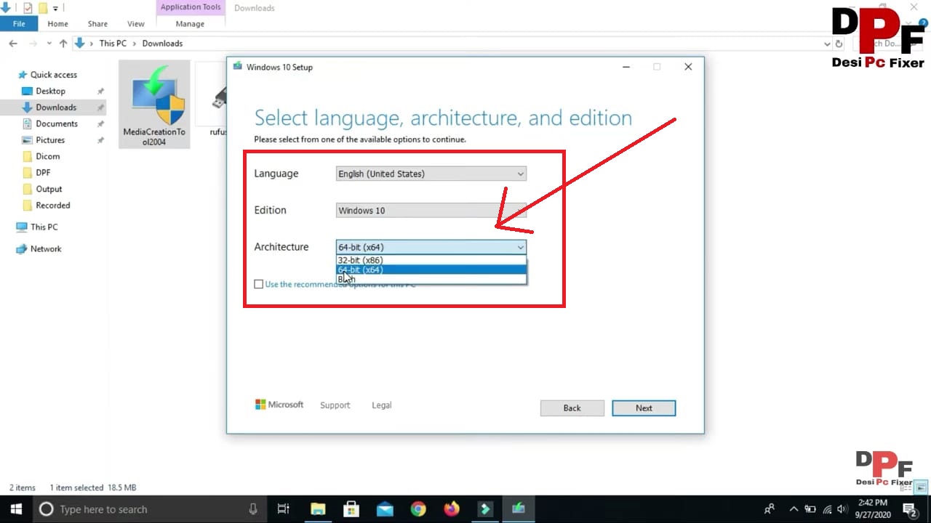Screen dimensions: 931x523
Task: Show hidden system tray icons
Action: click(794, 509)
